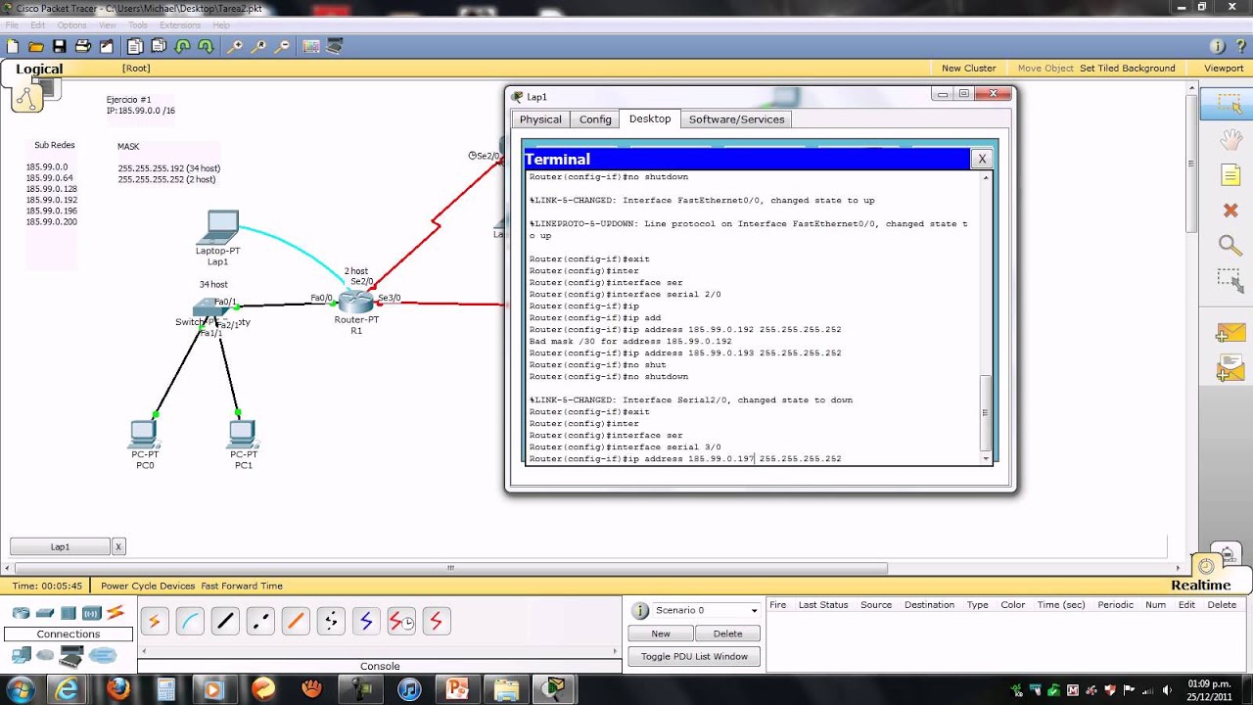
Task: Open the Activity Wizard toolbar icon
Action: (x=107, y=46)
